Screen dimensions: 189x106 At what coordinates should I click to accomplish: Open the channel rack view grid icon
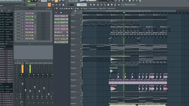pos(98,5)
